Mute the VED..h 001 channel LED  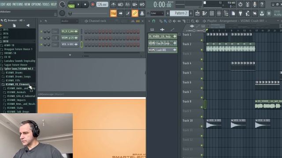(41, 44)
